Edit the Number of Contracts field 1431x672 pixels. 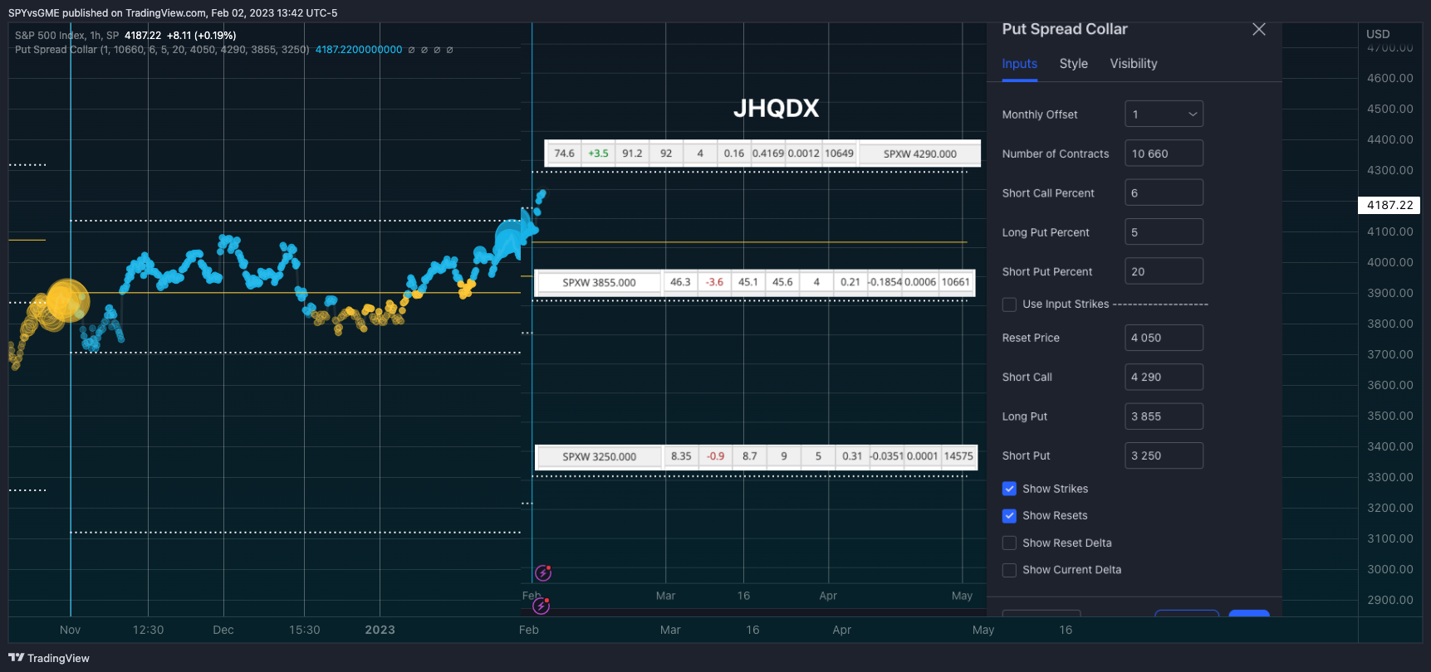coord(1164,153)
